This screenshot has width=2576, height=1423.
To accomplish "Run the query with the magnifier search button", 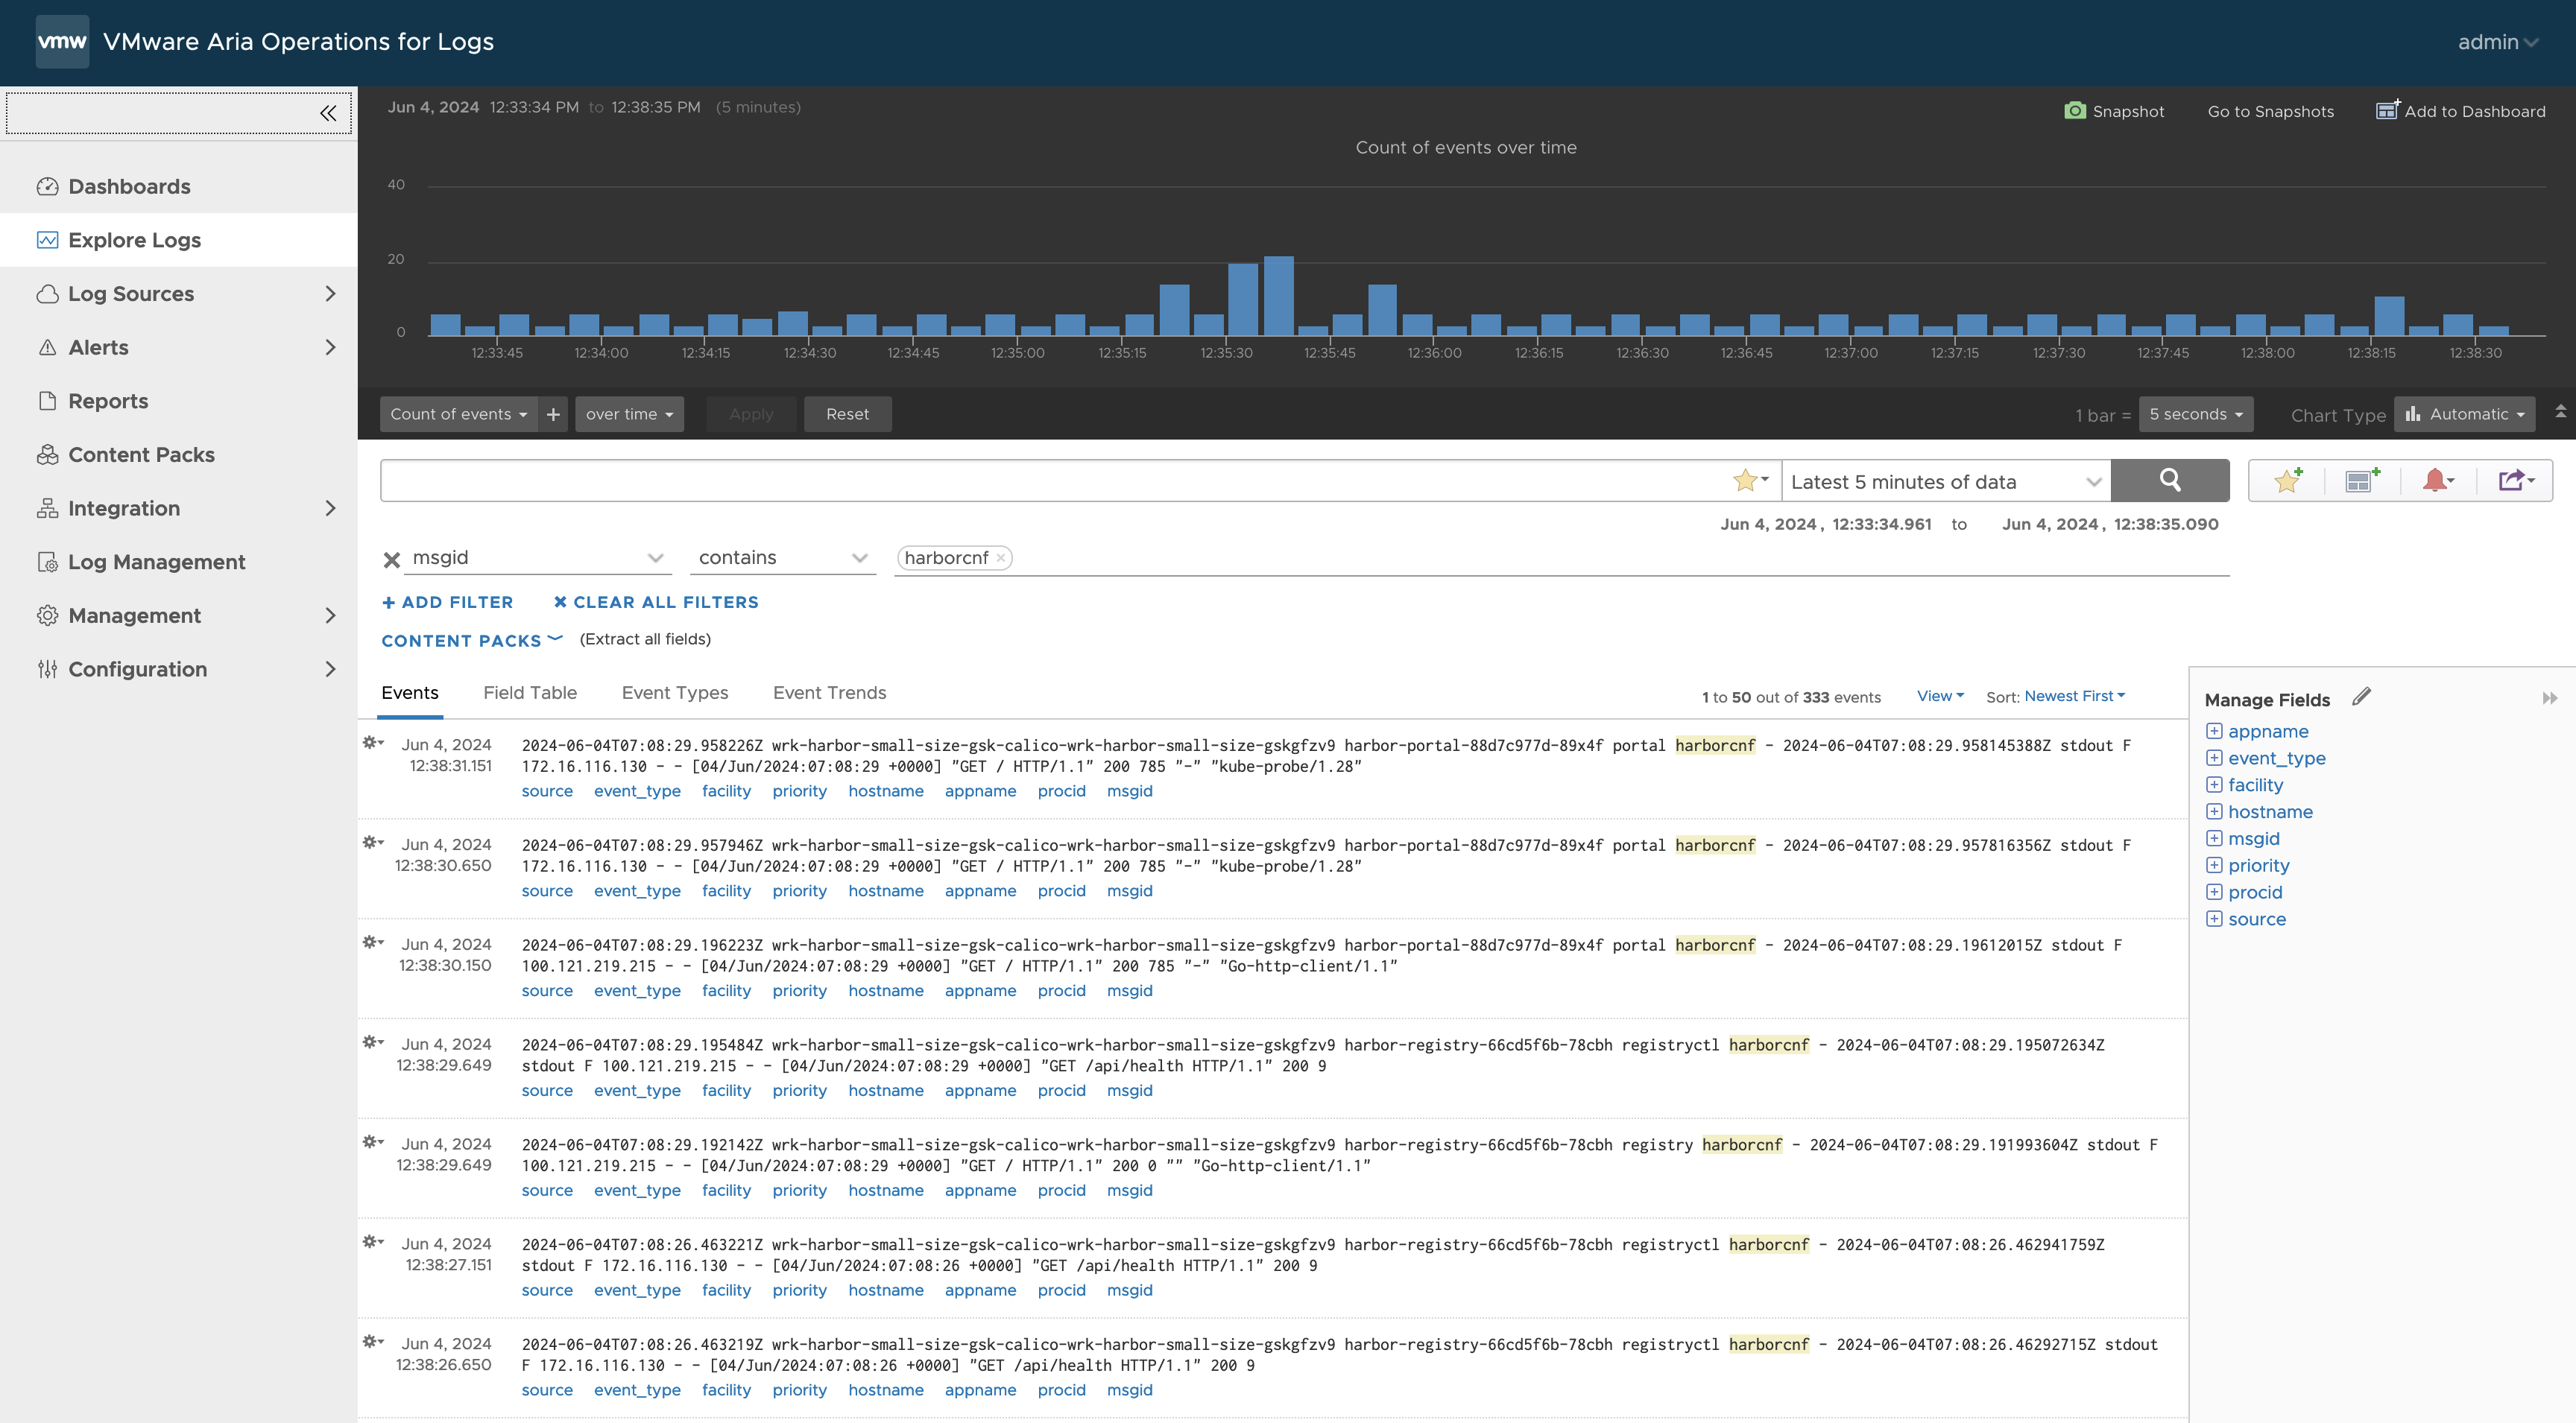I will coord(2169,481).
